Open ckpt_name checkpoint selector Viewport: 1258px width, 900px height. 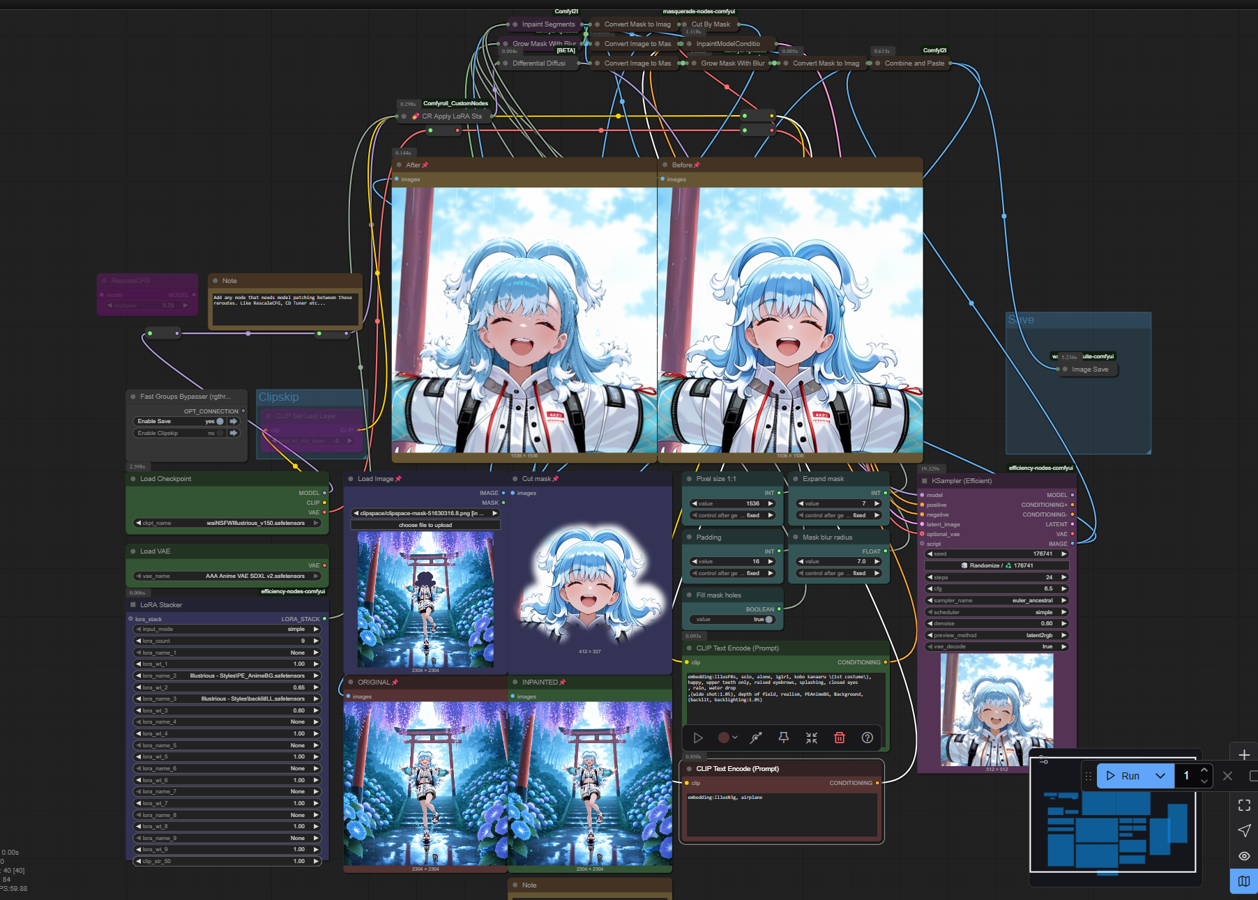coord(227,523)
